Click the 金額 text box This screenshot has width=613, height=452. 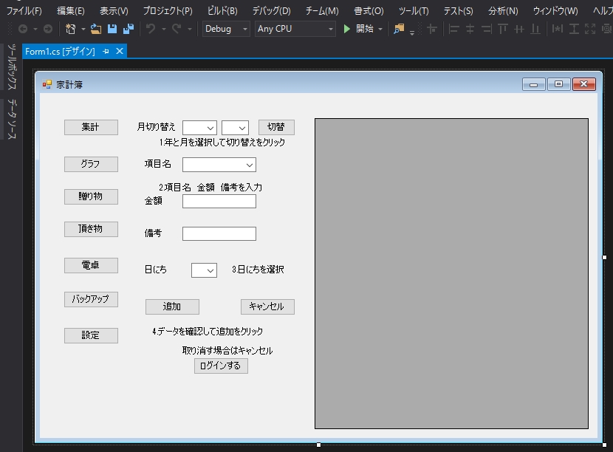[219, 202]
